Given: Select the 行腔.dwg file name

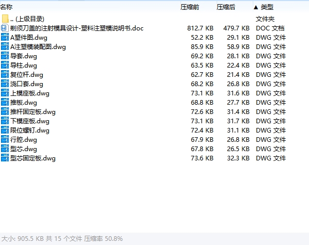Looking at the screenshot, I should pos(24,140).
